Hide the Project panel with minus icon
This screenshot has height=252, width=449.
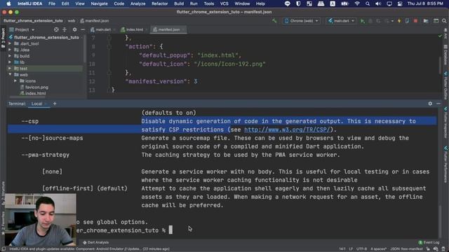click(83, 29)
